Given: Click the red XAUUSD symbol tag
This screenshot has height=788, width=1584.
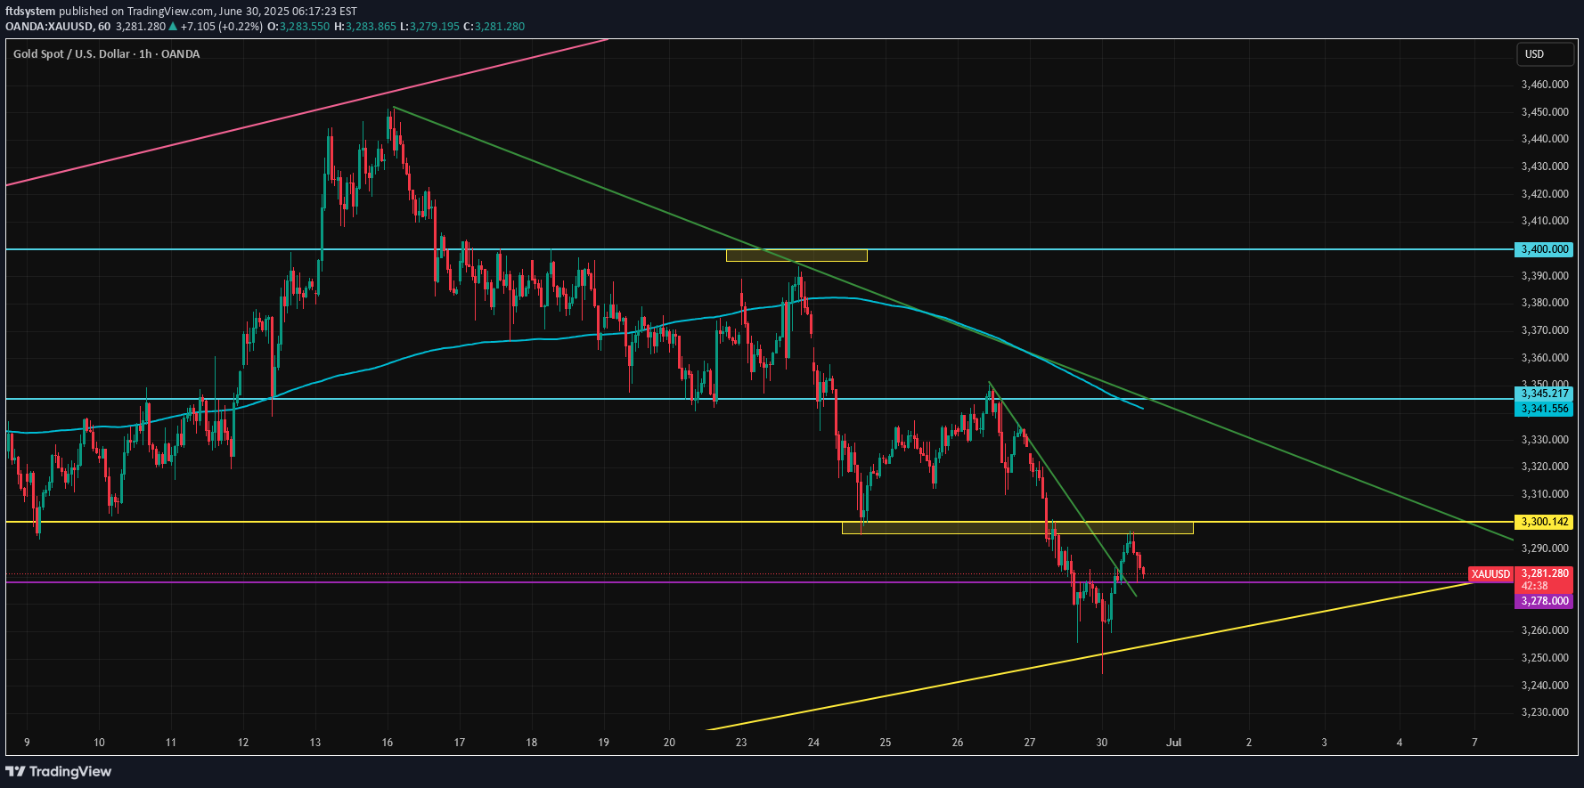Looking at the screenshot, I should tap(1491, 574).
